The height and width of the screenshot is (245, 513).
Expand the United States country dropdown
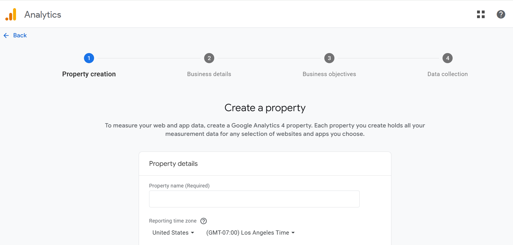point(173,233)
